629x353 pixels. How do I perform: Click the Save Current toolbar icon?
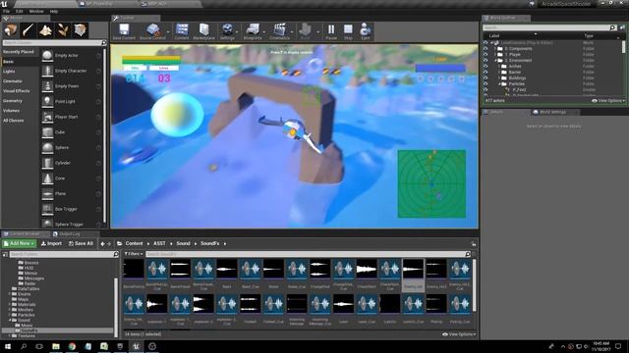point(124,31)
